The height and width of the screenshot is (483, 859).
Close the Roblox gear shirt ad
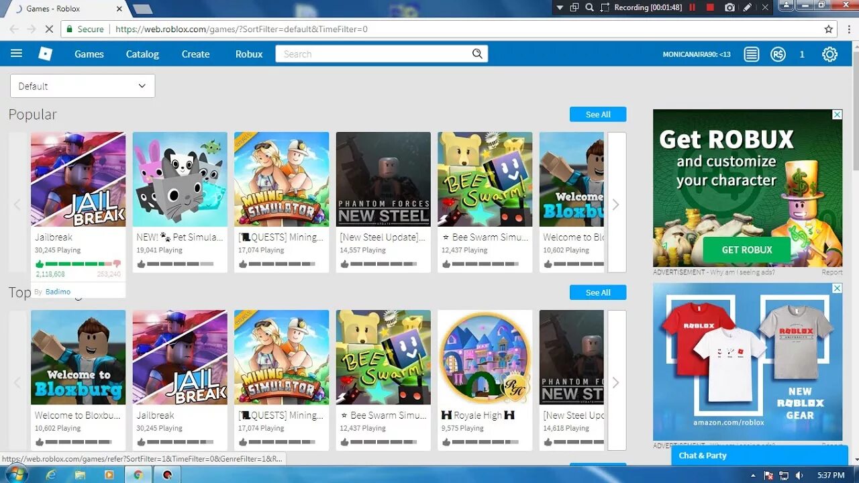point(837,288)
